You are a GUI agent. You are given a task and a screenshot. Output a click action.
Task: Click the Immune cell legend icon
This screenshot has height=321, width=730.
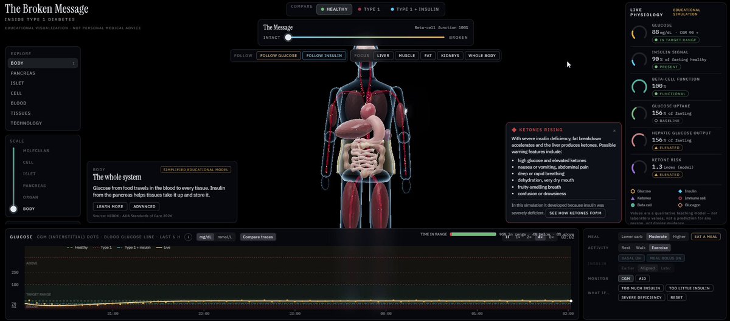coord(680,198)
